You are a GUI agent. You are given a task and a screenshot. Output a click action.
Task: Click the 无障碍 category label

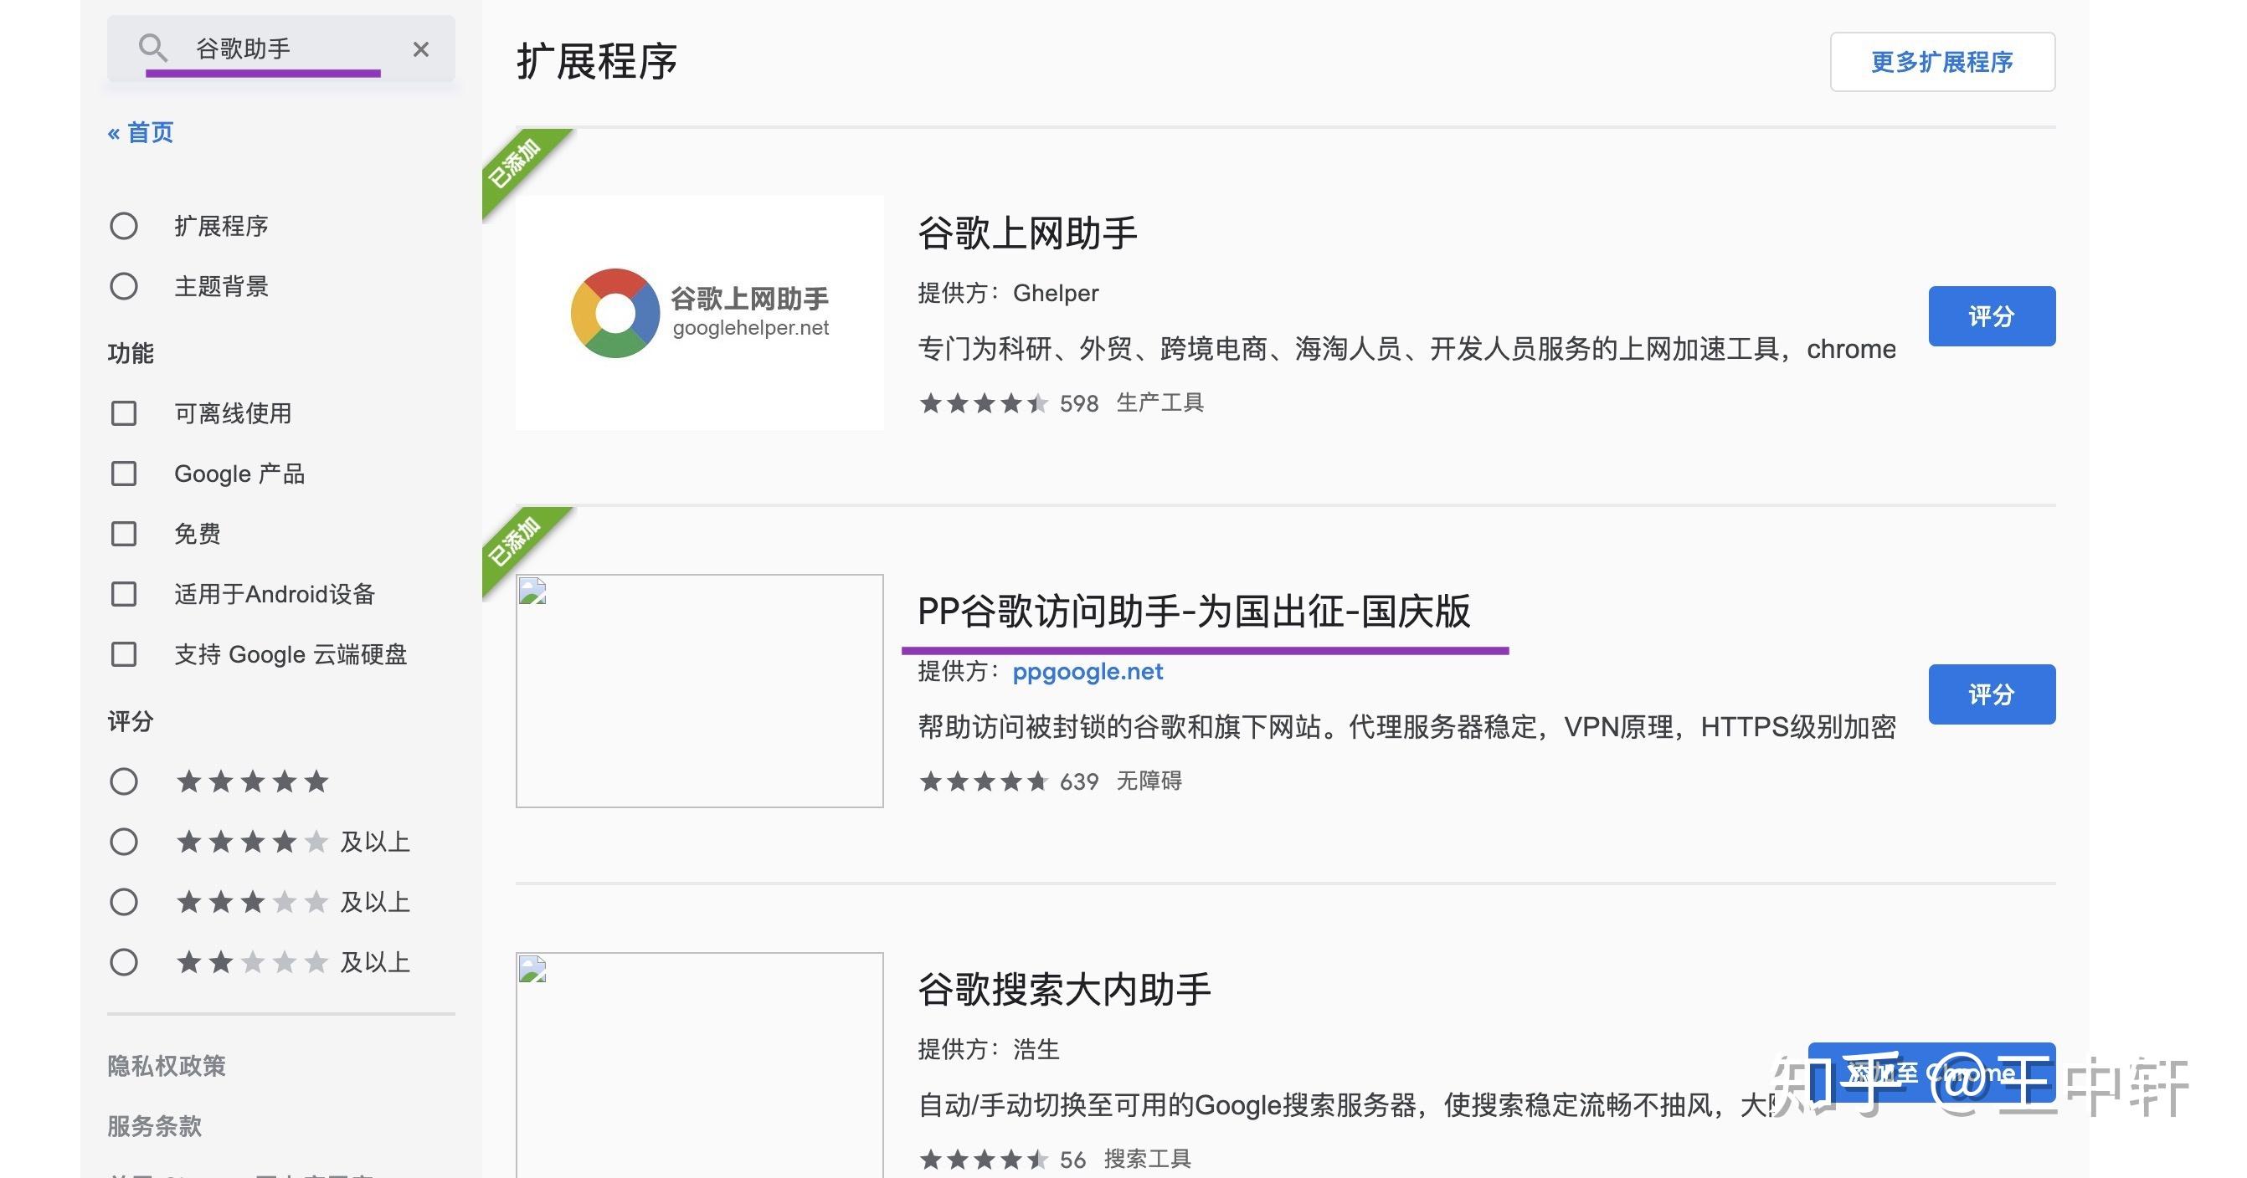1149,781
